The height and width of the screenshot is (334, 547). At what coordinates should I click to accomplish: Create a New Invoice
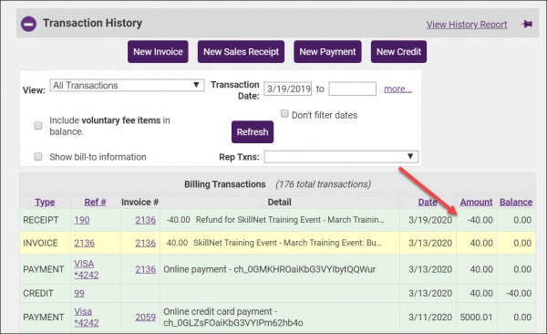point(158,52)
